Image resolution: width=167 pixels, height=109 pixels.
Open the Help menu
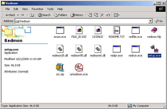(60, 9)
